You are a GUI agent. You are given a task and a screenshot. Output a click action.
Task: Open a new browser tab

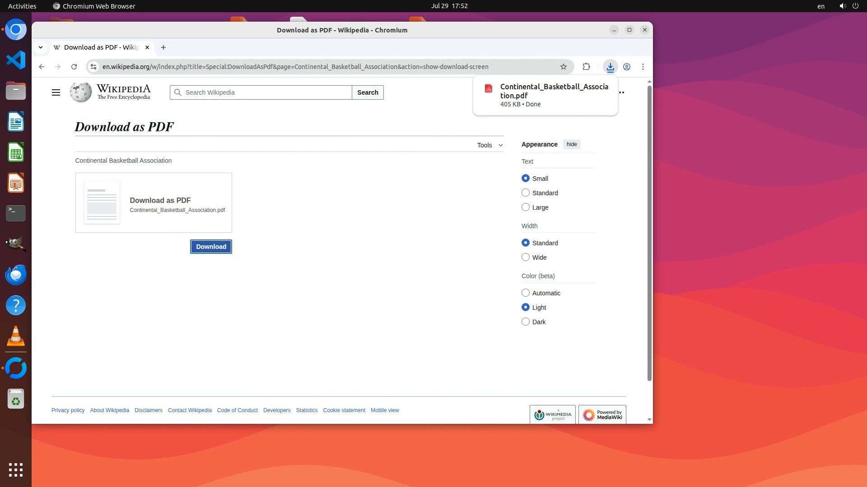(x=163, y=47)
